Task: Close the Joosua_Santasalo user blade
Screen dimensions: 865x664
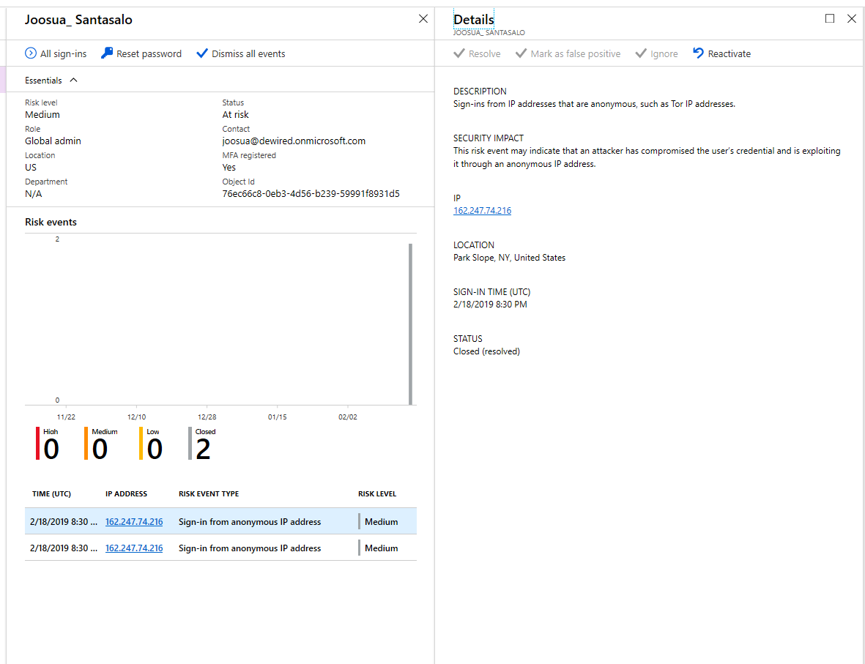Action: [x=423, y=19]
